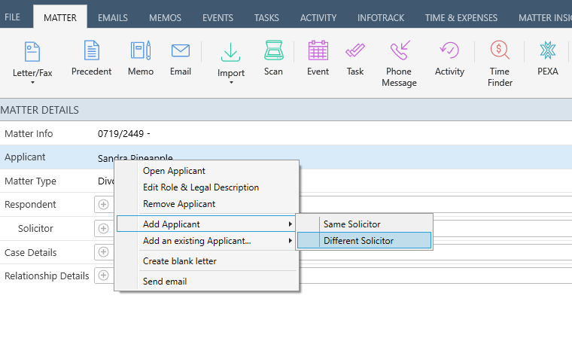The width and height of the screenshot is (572, 338).
Task: Click the Matter Type row label
Action: 30,181
